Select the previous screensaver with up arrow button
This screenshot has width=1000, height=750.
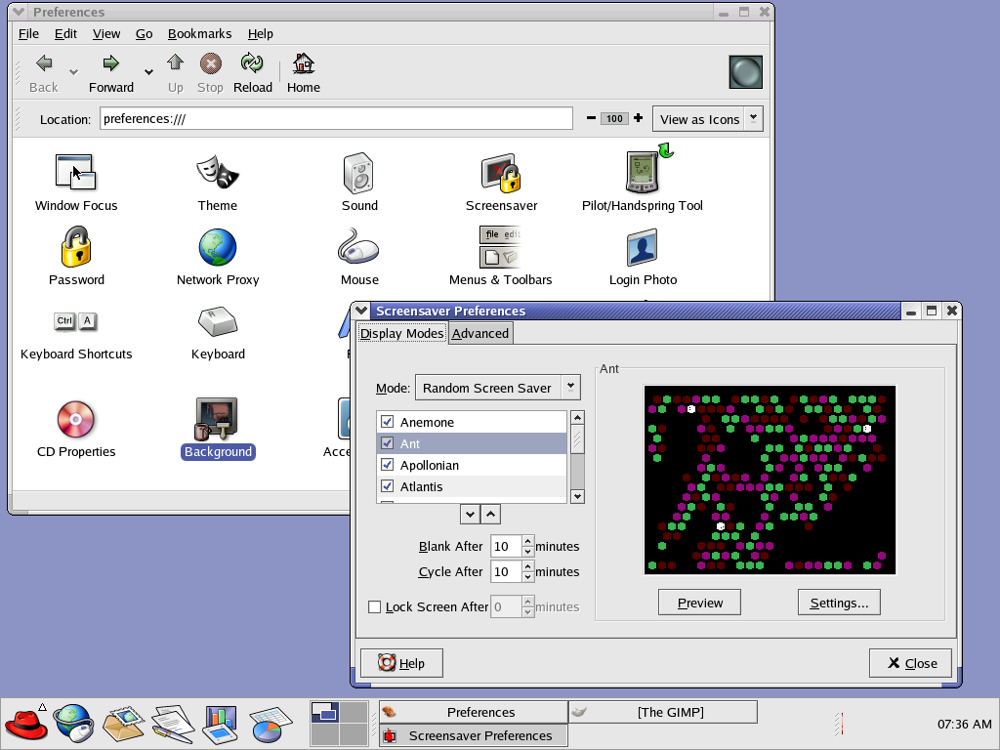490,514
